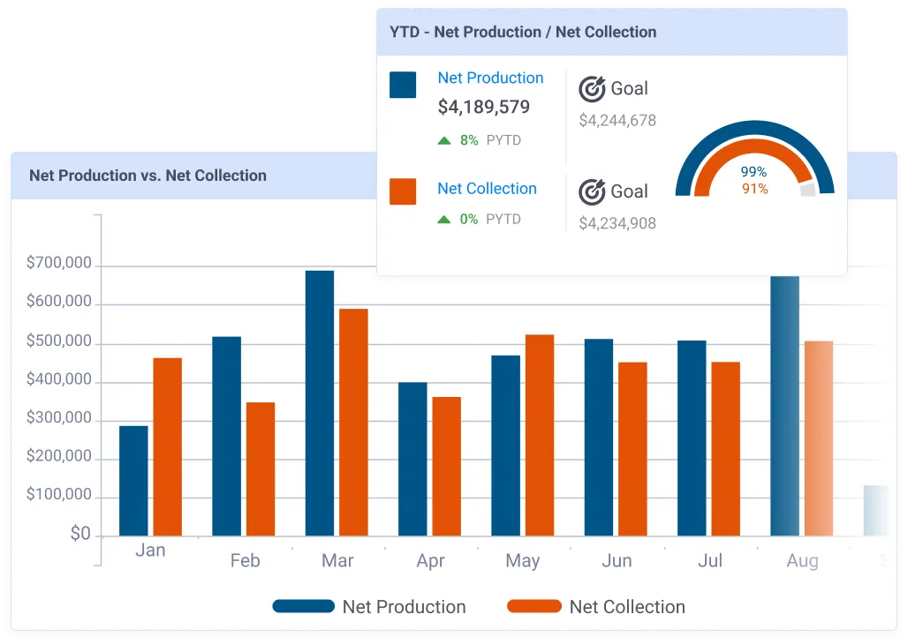This screenshot has height=644, width=908.
Task: Select the Jul net collection bar
Action: coord(725,449)
